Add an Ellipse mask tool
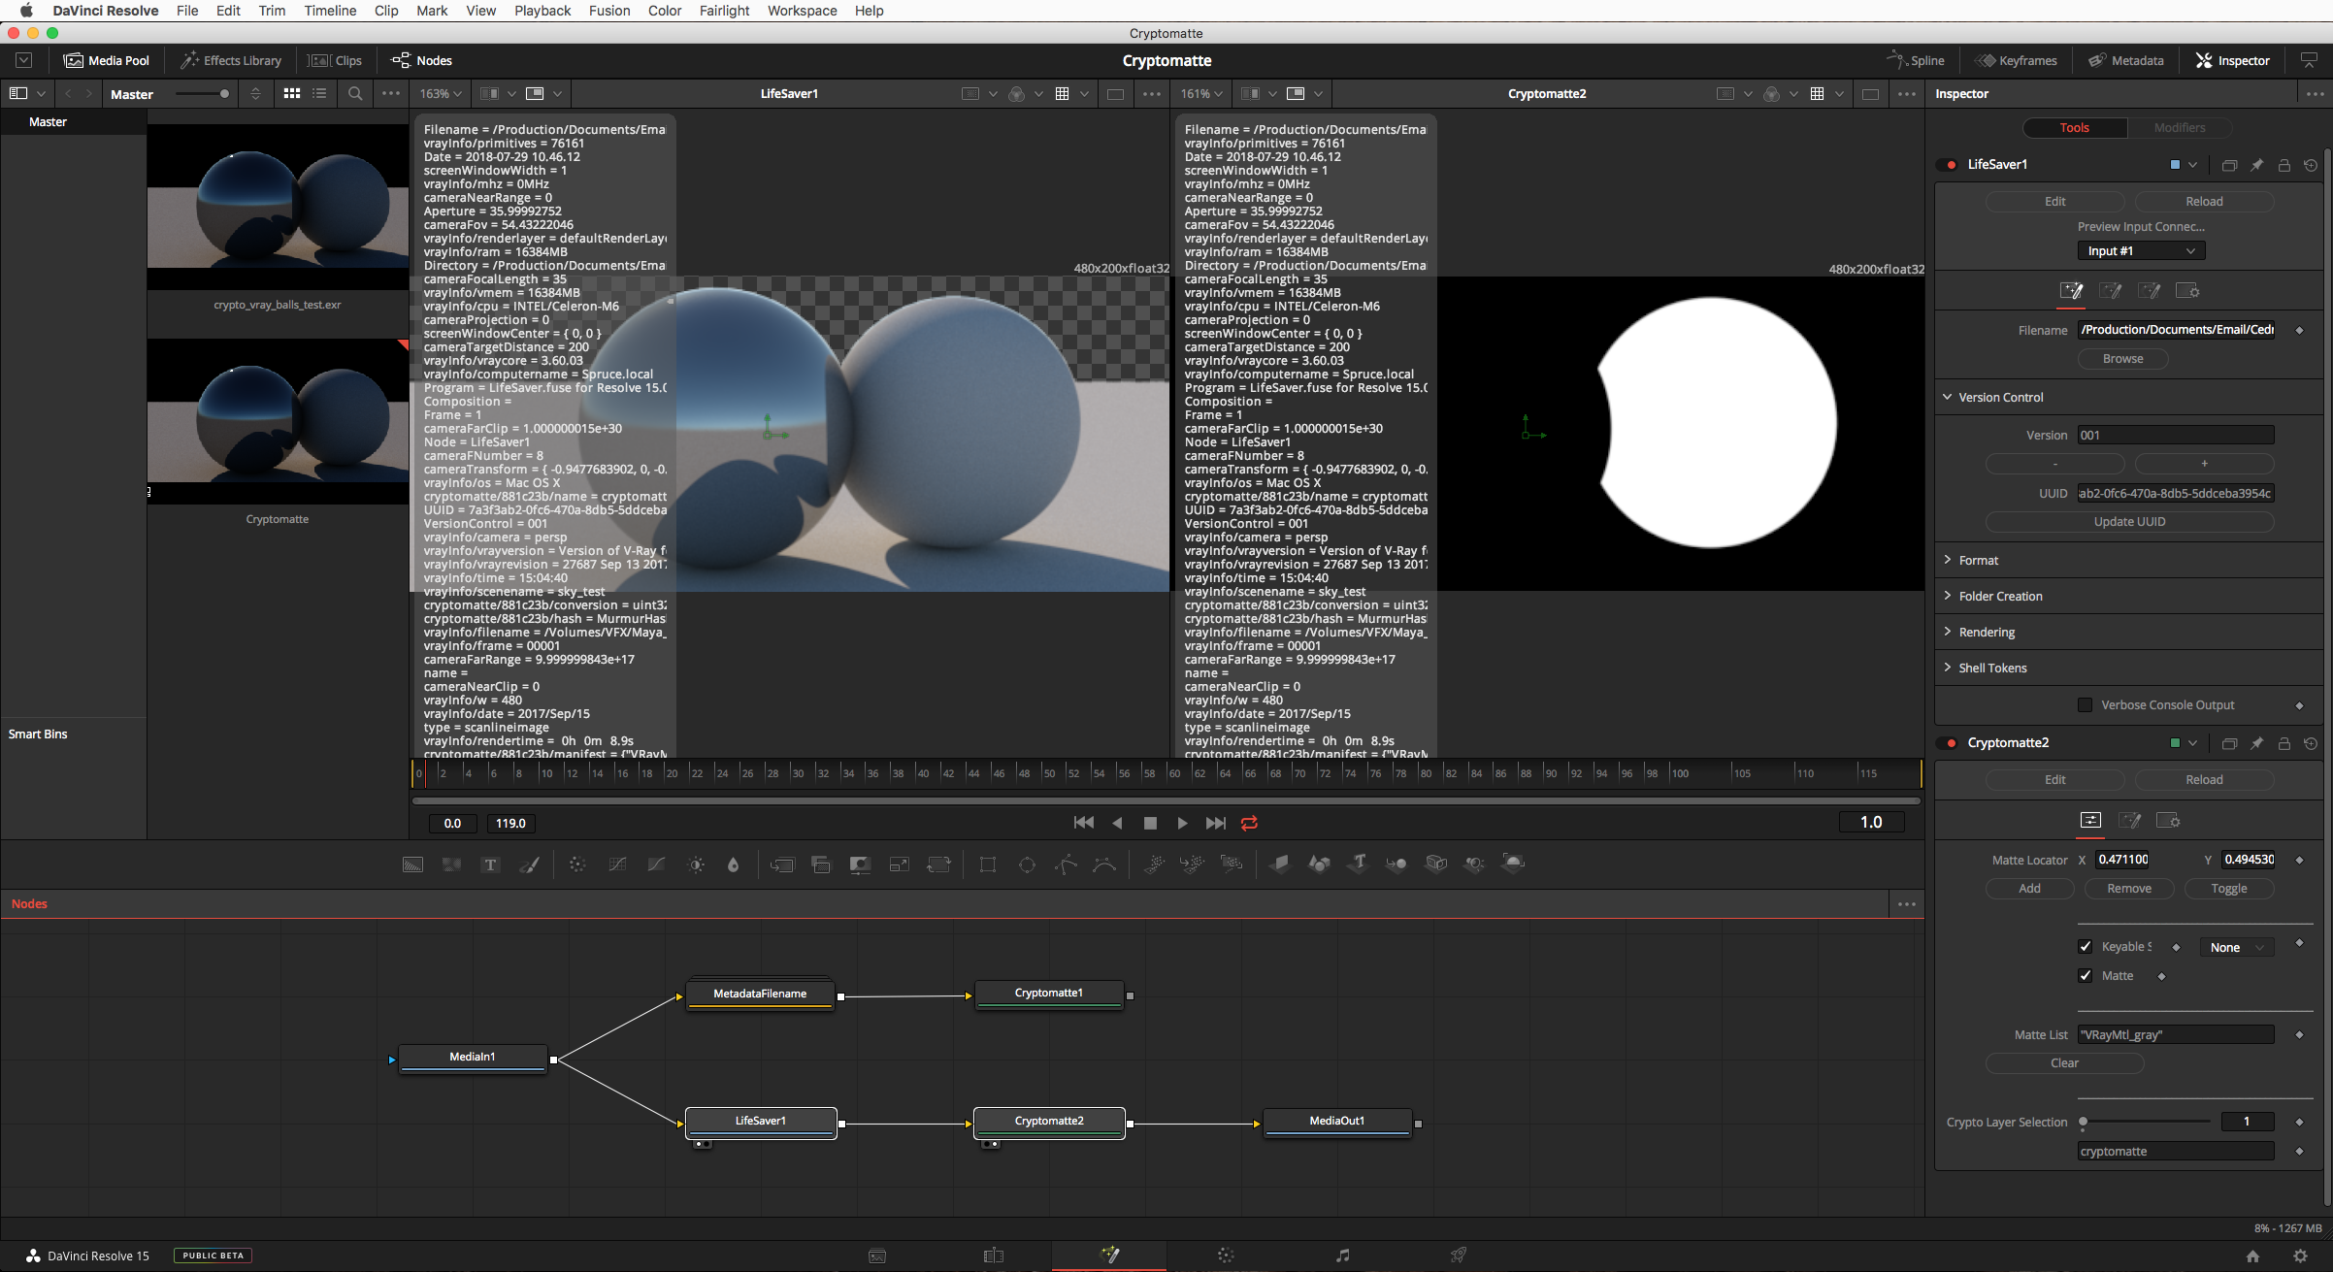This screenshot has height=1272, width=2333. pos(1027,864)
